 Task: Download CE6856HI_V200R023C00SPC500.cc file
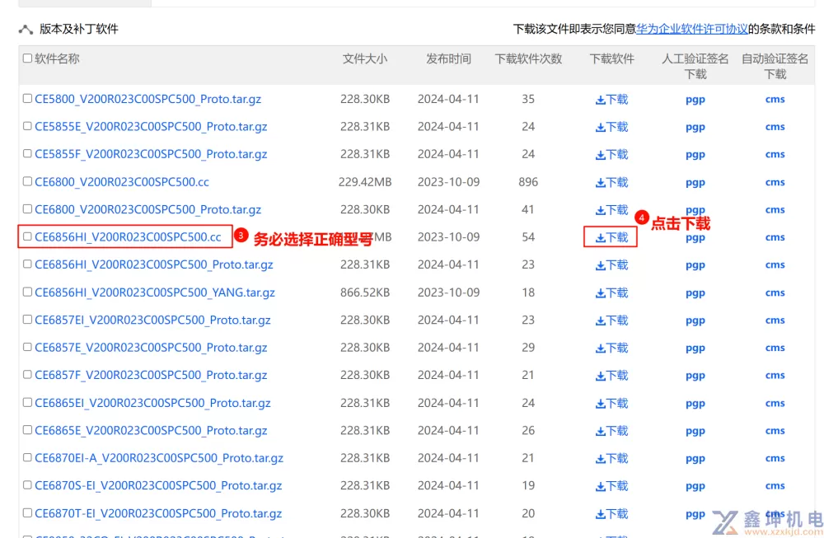[611, 237]
